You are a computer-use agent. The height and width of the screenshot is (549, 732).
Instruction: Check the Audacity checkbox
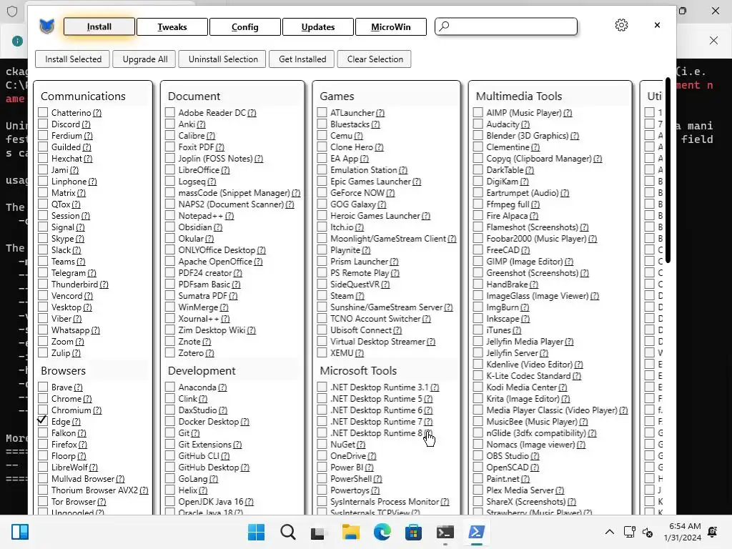[478, 124]
